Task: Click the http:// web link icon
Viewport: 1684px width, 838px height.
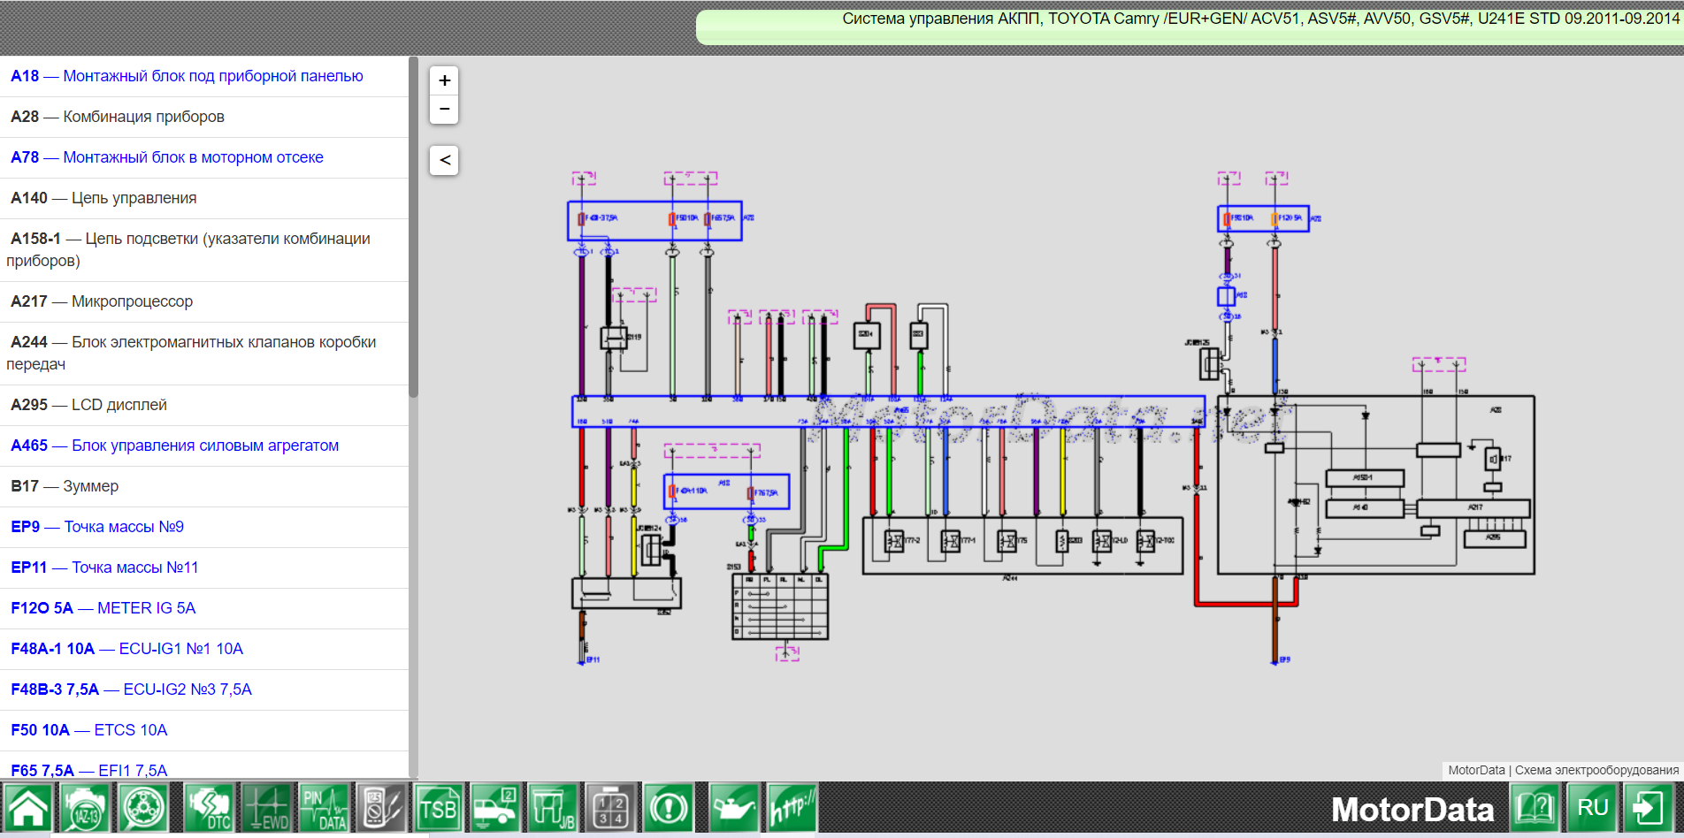Action: [x=792, y=808]
